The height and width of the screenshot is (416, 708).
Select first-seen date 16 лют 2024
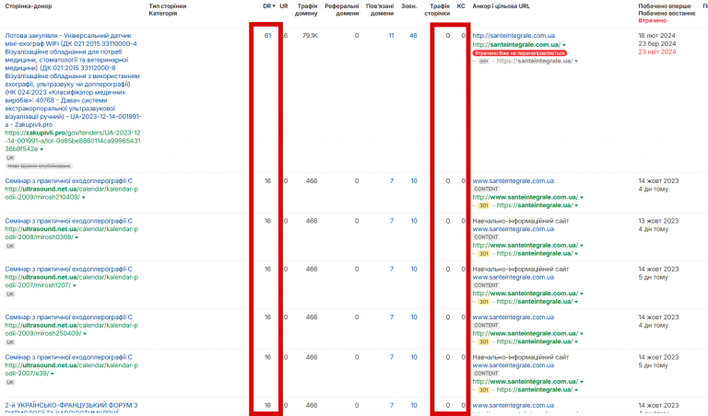tap(656, 36)
